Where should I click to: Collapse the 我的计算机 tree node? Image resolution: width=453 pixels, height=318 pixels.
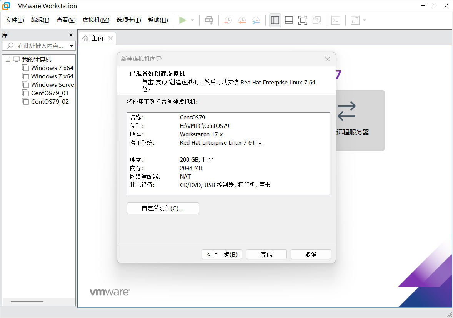pos(8,60)
